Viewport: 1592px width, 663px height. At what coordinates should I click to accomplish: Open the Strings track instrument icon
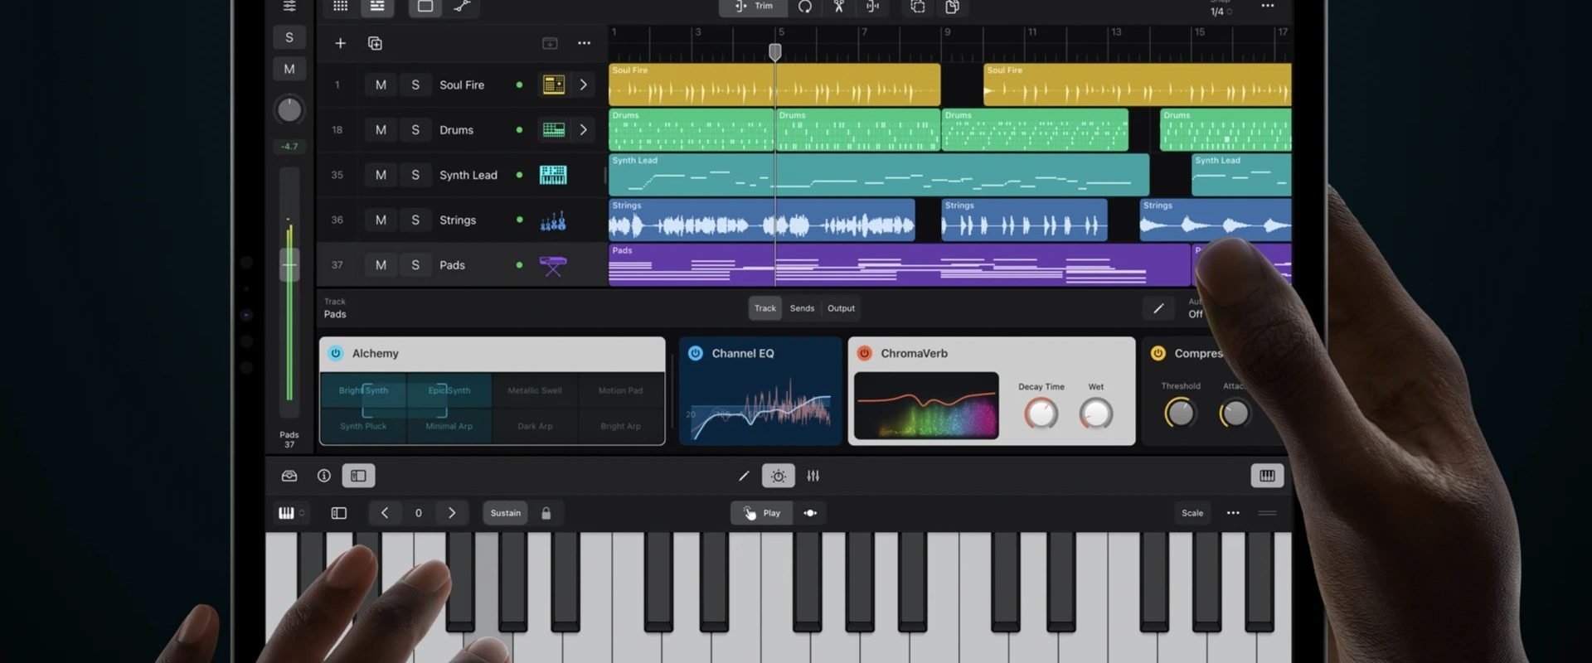click(x=553, y=220)
